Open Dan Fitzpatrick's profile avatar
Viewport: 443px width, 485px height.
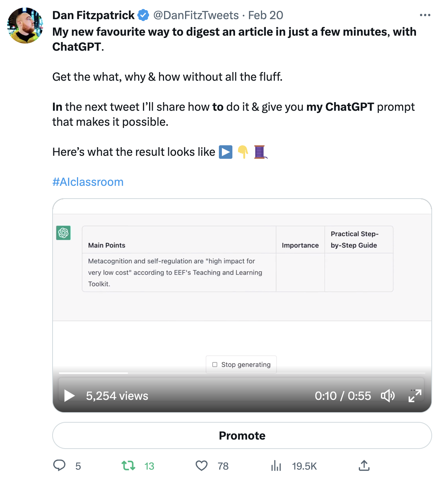pyautogui.click(x=25, y=26)
